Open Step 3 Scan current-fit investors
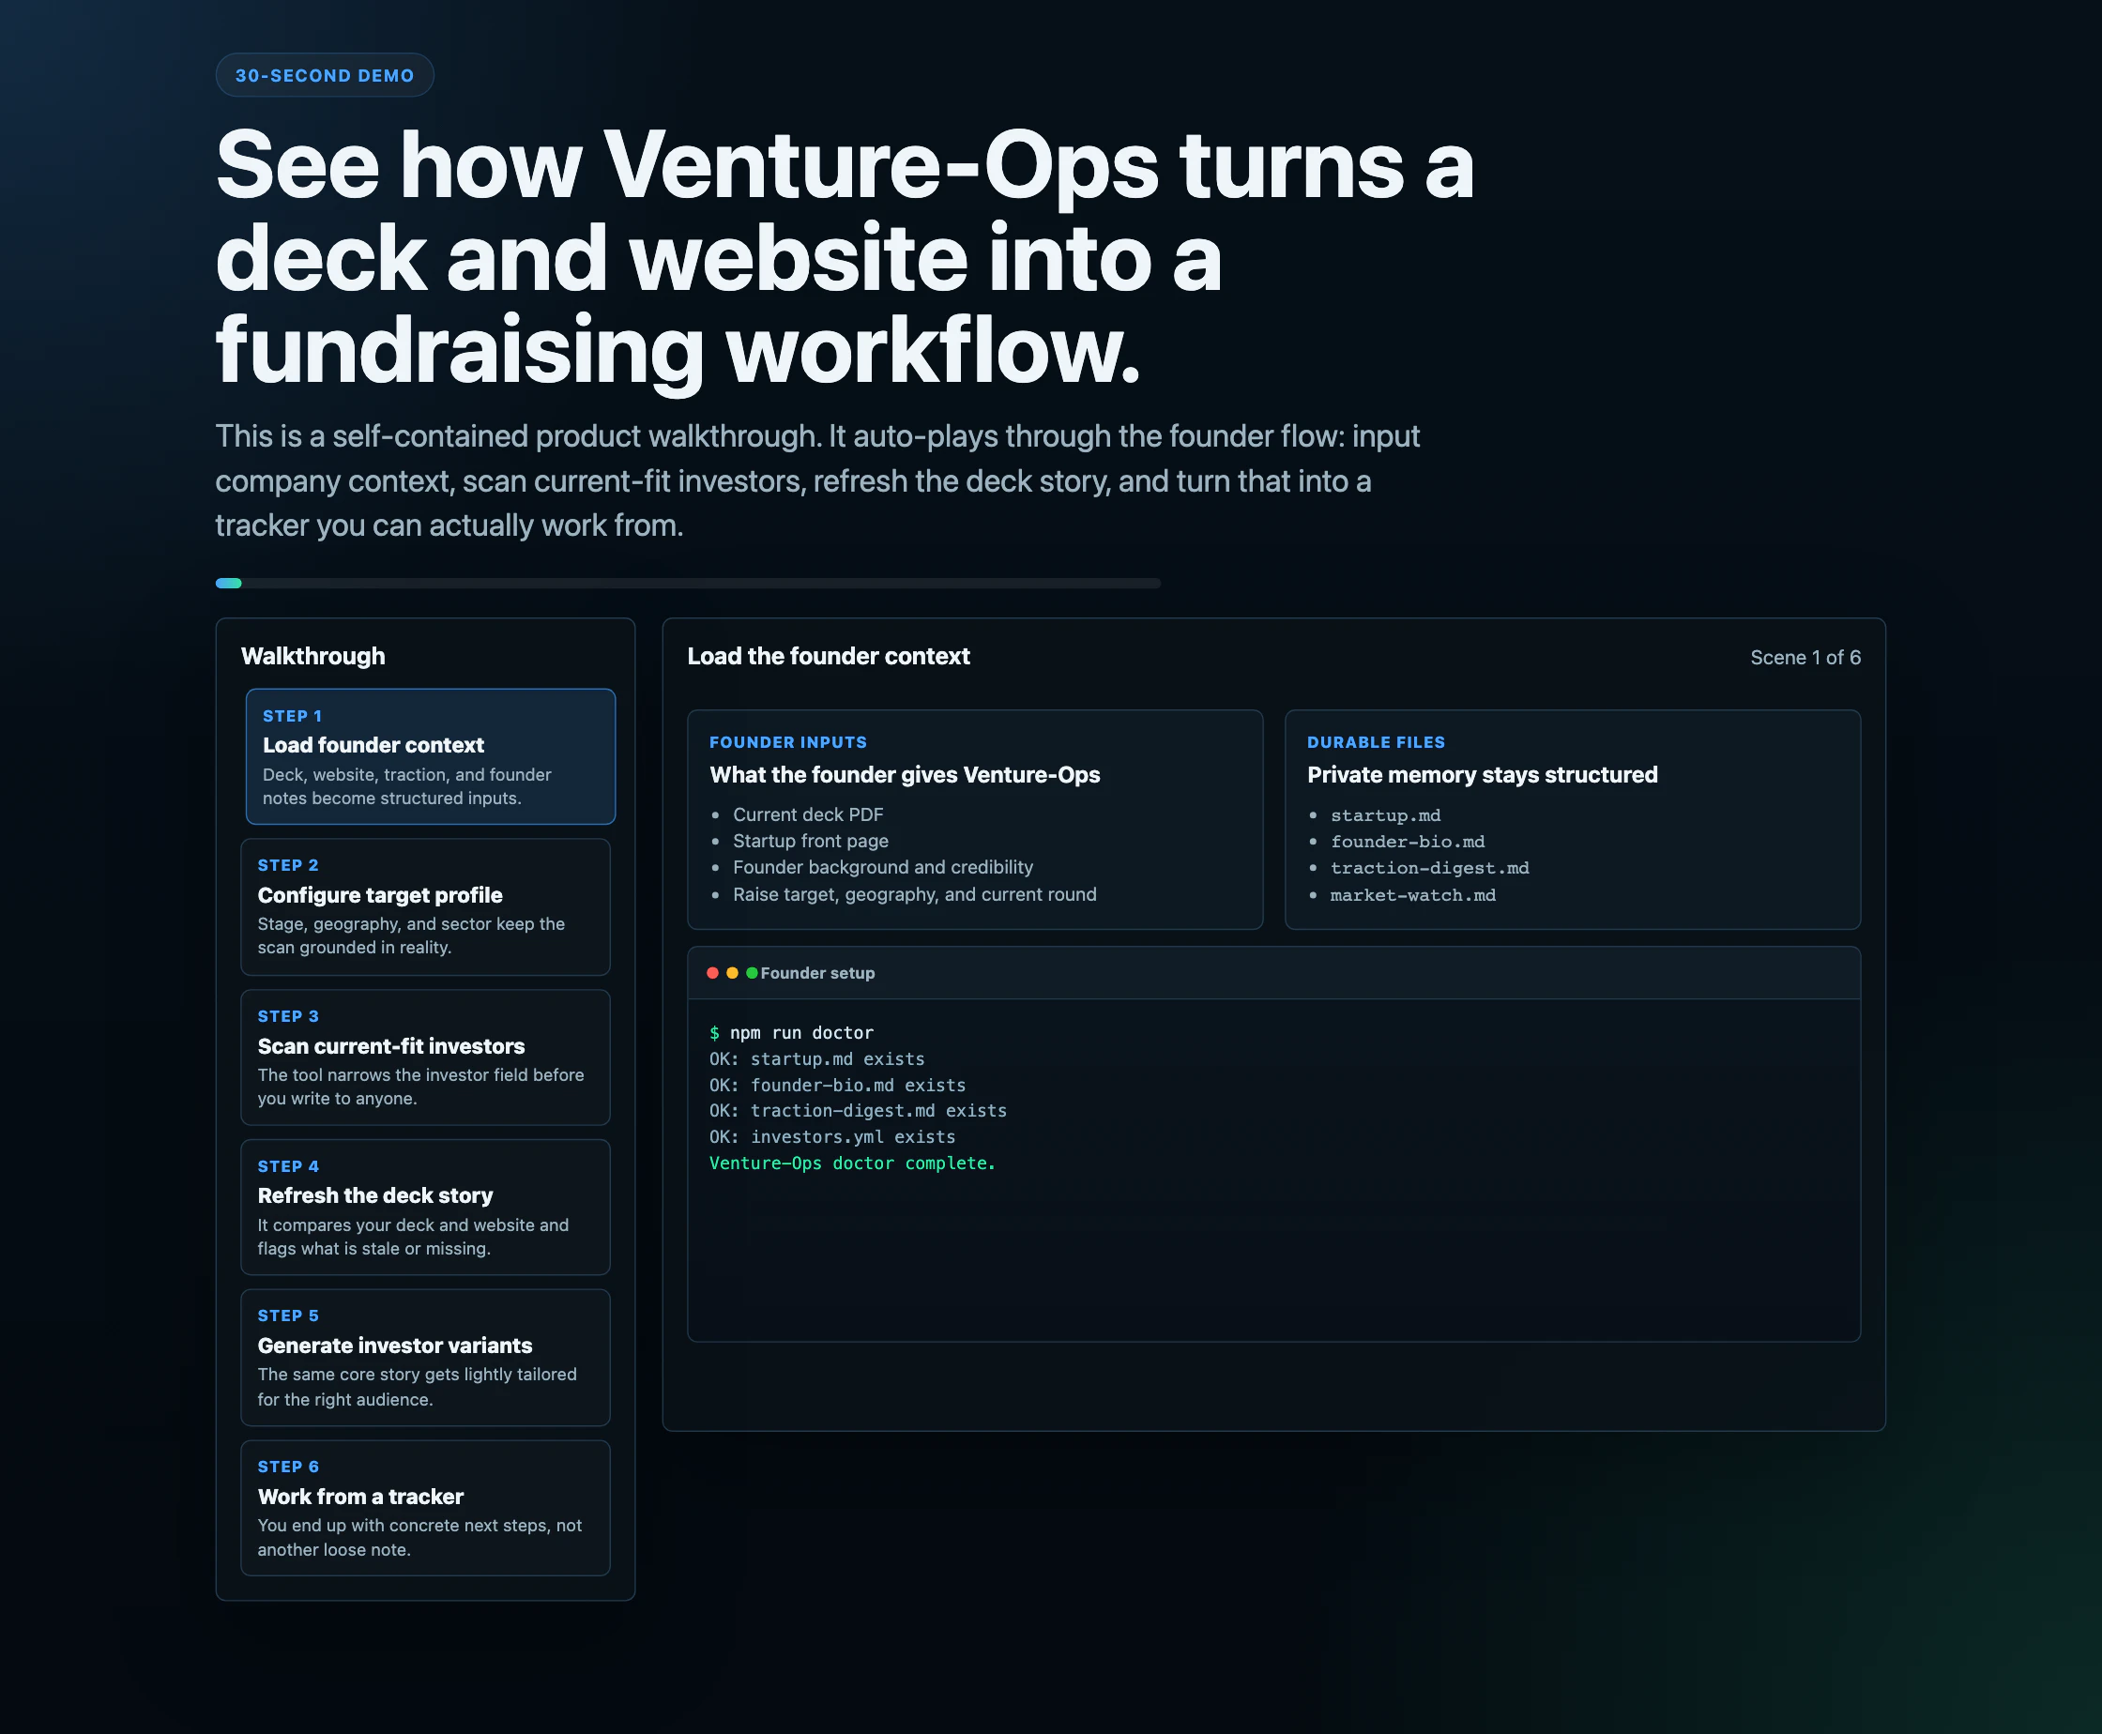 426,1057
